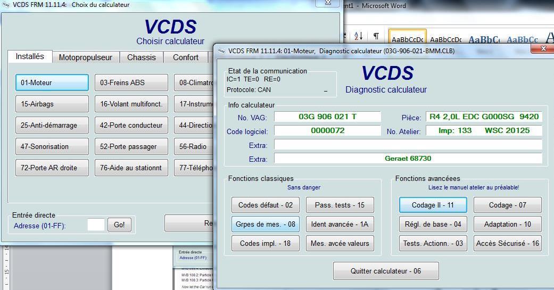This screenshot has height=290, width=554.
Task: Click the Go! button
Action: pyautogui.click(x=119, y=225)
